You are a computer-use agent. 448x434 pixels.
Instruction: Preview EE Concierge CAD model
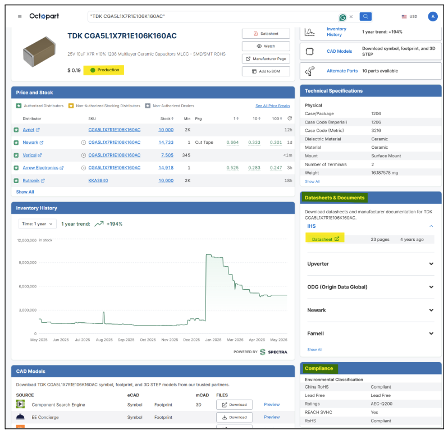coord(272,417)
